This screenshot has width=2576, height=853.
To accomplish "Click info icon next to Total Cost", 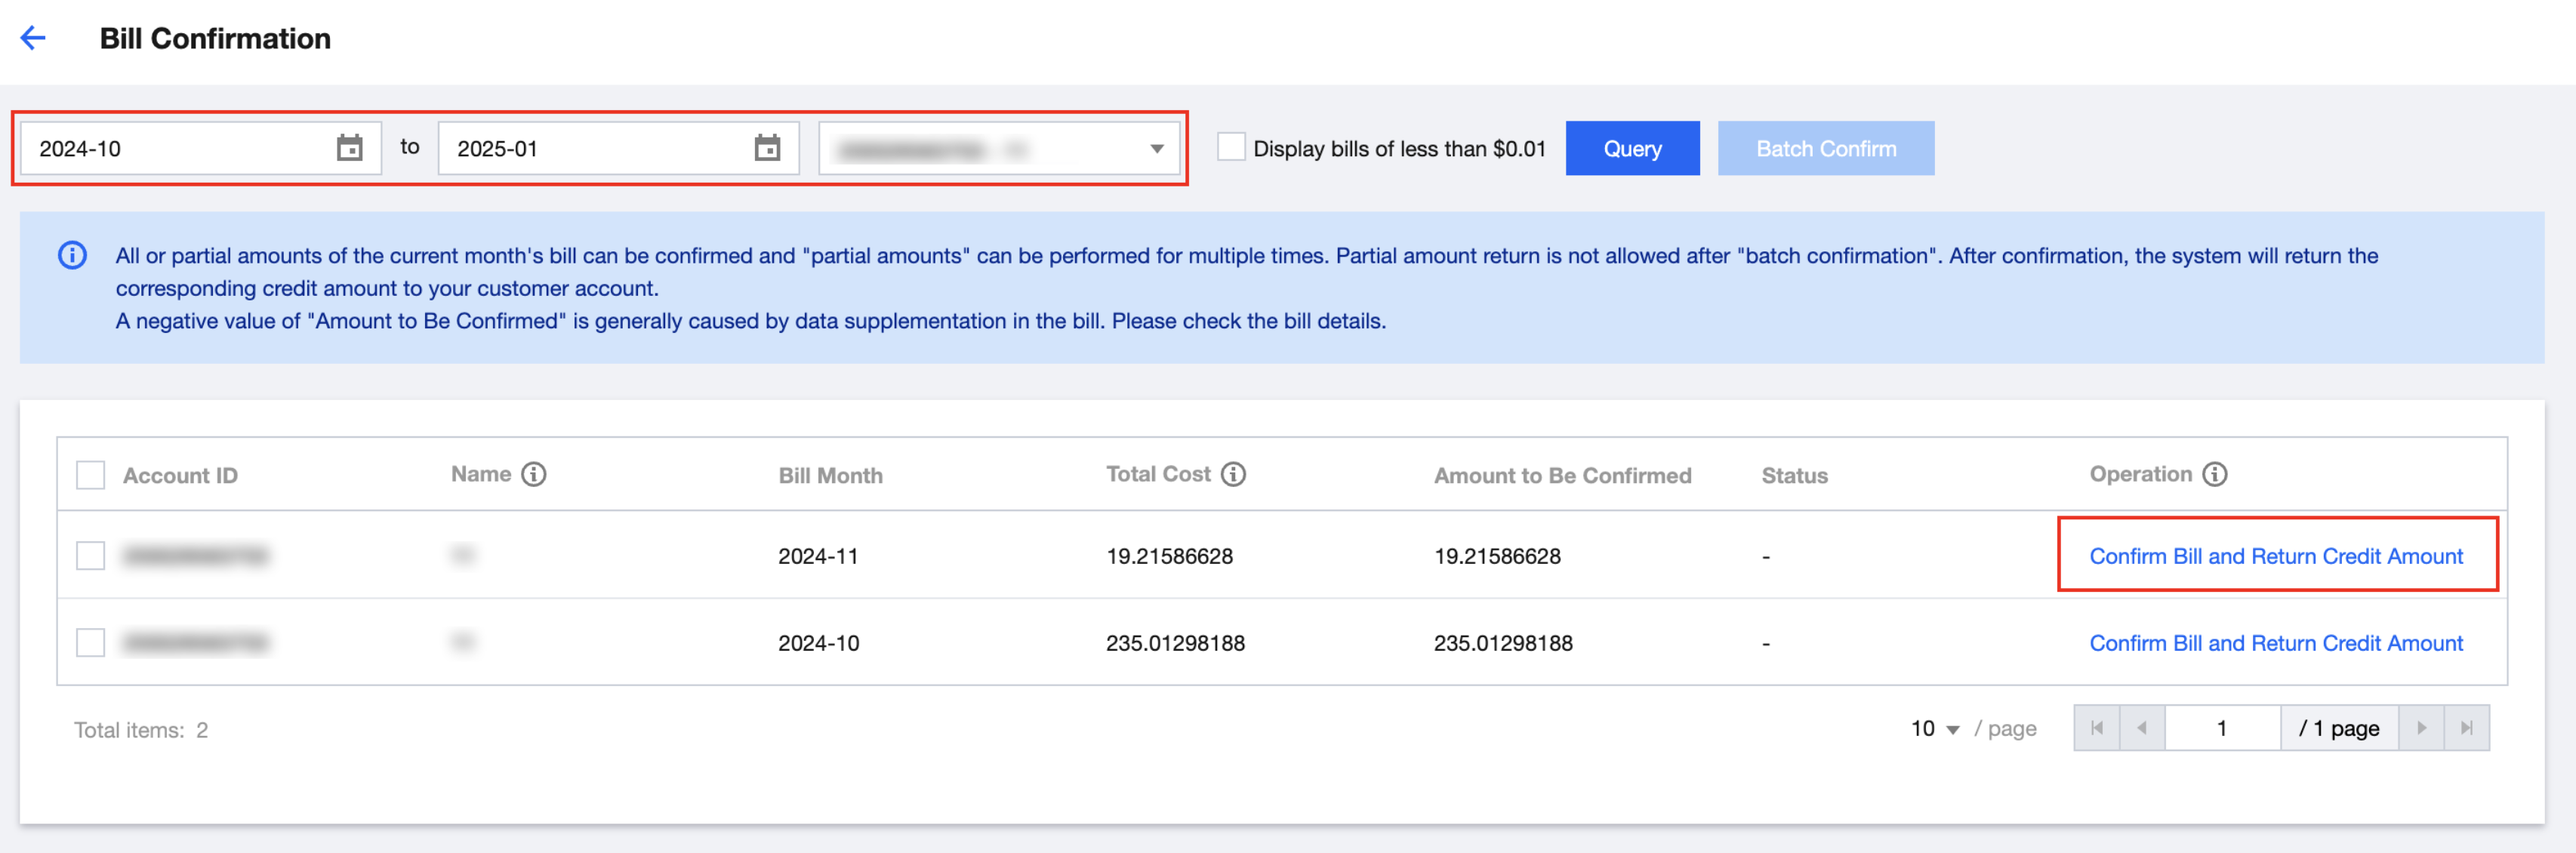I will [1233, 474].
